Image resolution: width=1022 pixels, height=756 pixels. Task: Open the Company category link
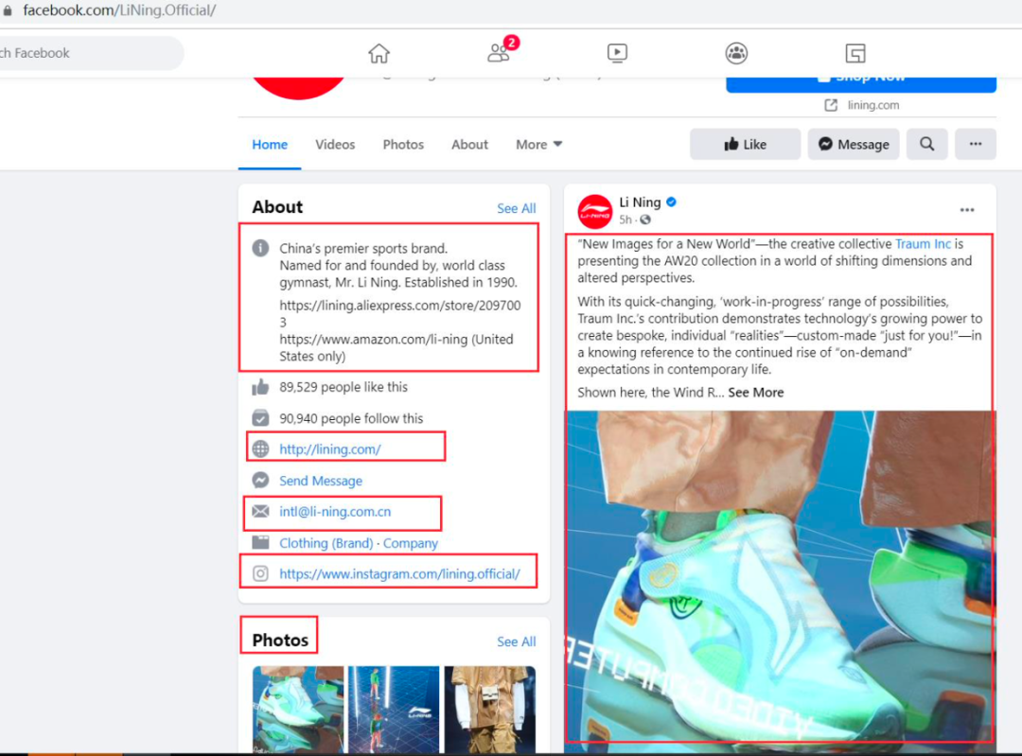point(411,543)
